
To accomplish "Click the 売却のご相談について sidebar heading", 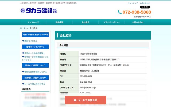I will click(x=35, y=65).
